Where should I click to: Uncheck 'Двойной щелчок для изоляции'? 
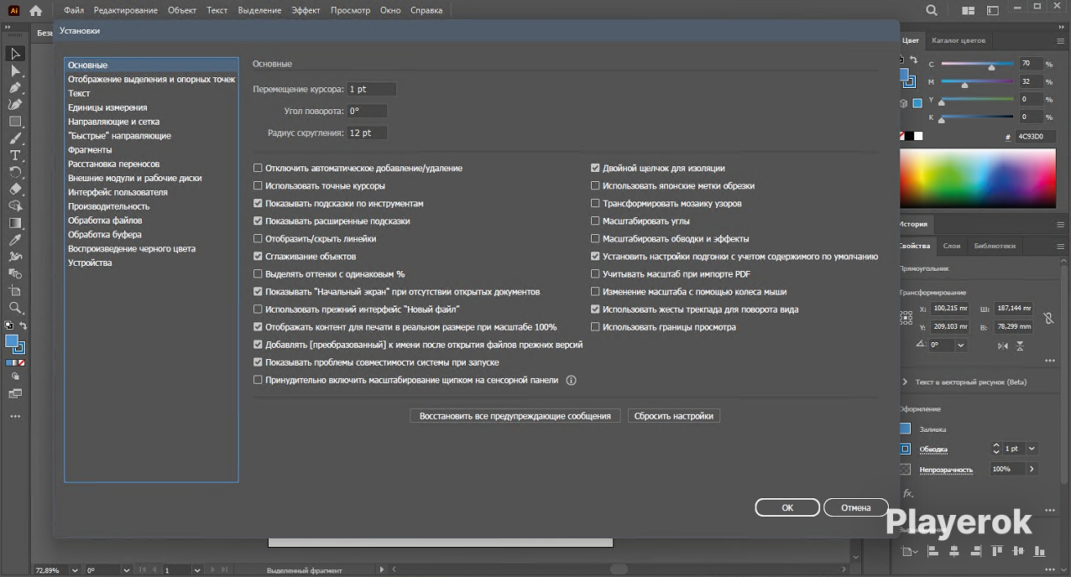click(x=595, y=168)
